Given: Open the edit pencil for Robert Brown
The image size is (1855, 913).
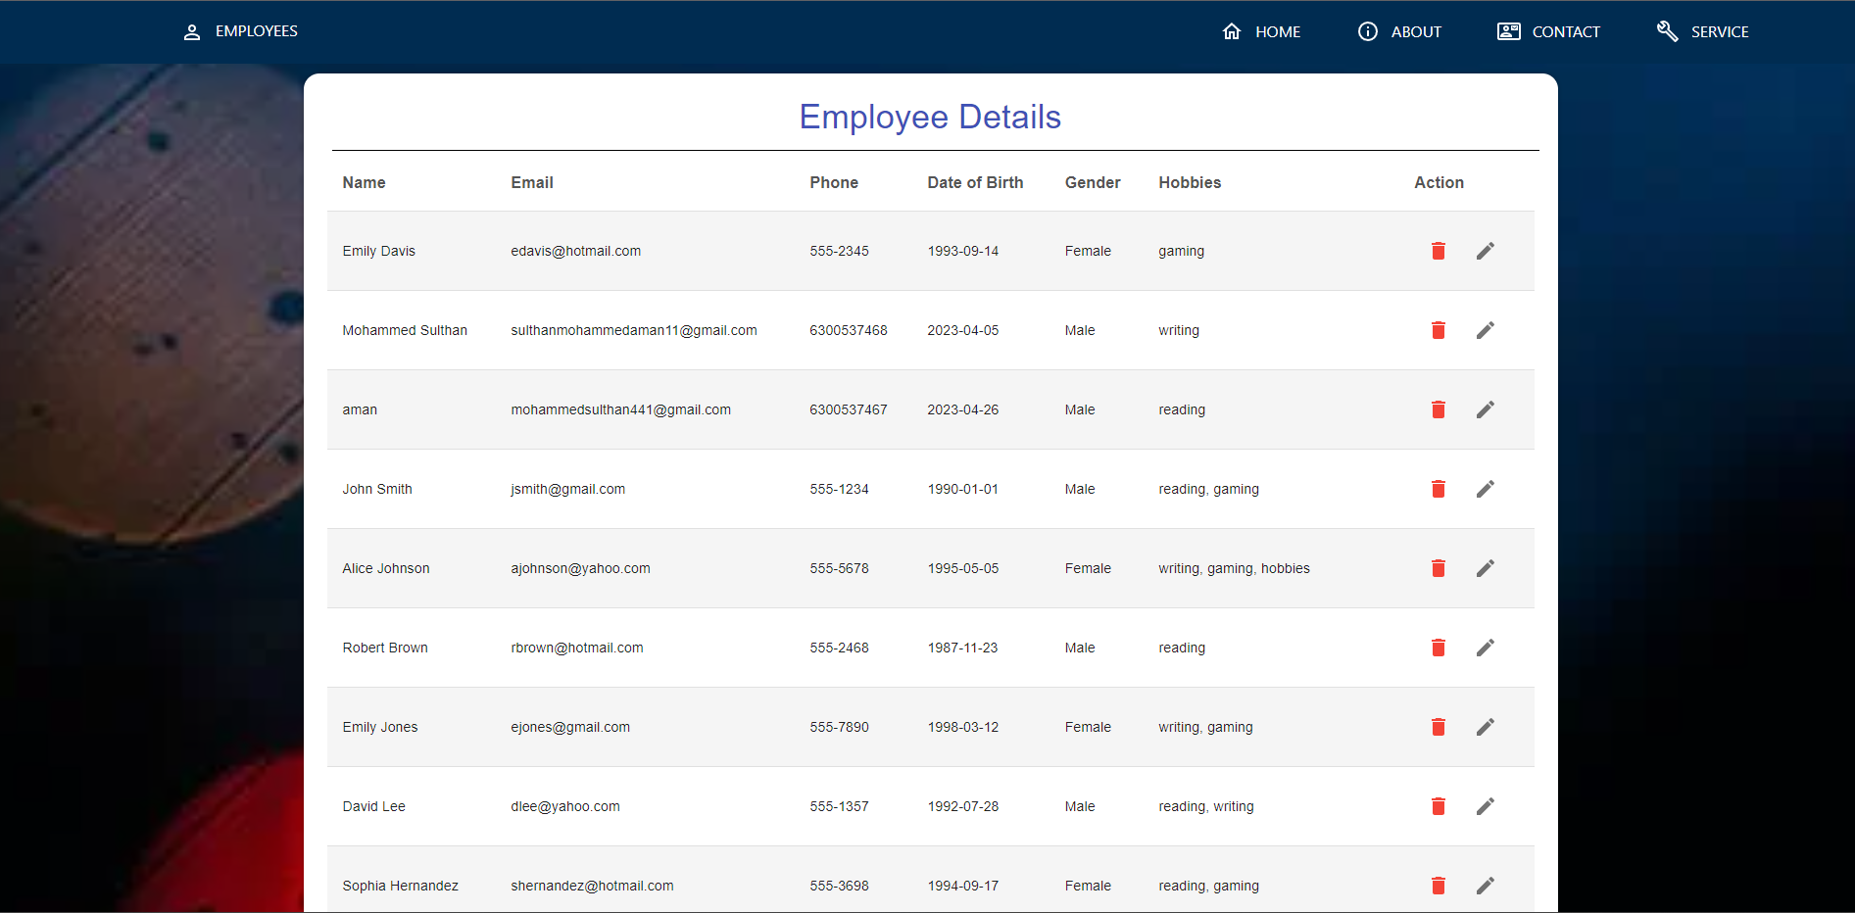Looking at the screenshot, I should coord(1485,648).
